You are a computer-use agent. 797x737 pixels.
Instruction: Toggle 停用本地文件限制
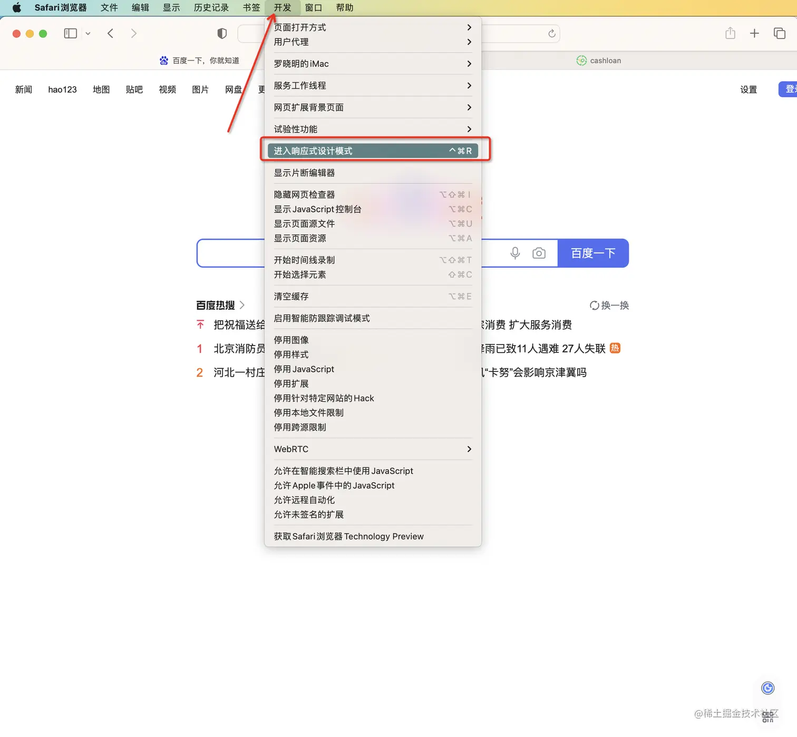(x=373, y=413)
